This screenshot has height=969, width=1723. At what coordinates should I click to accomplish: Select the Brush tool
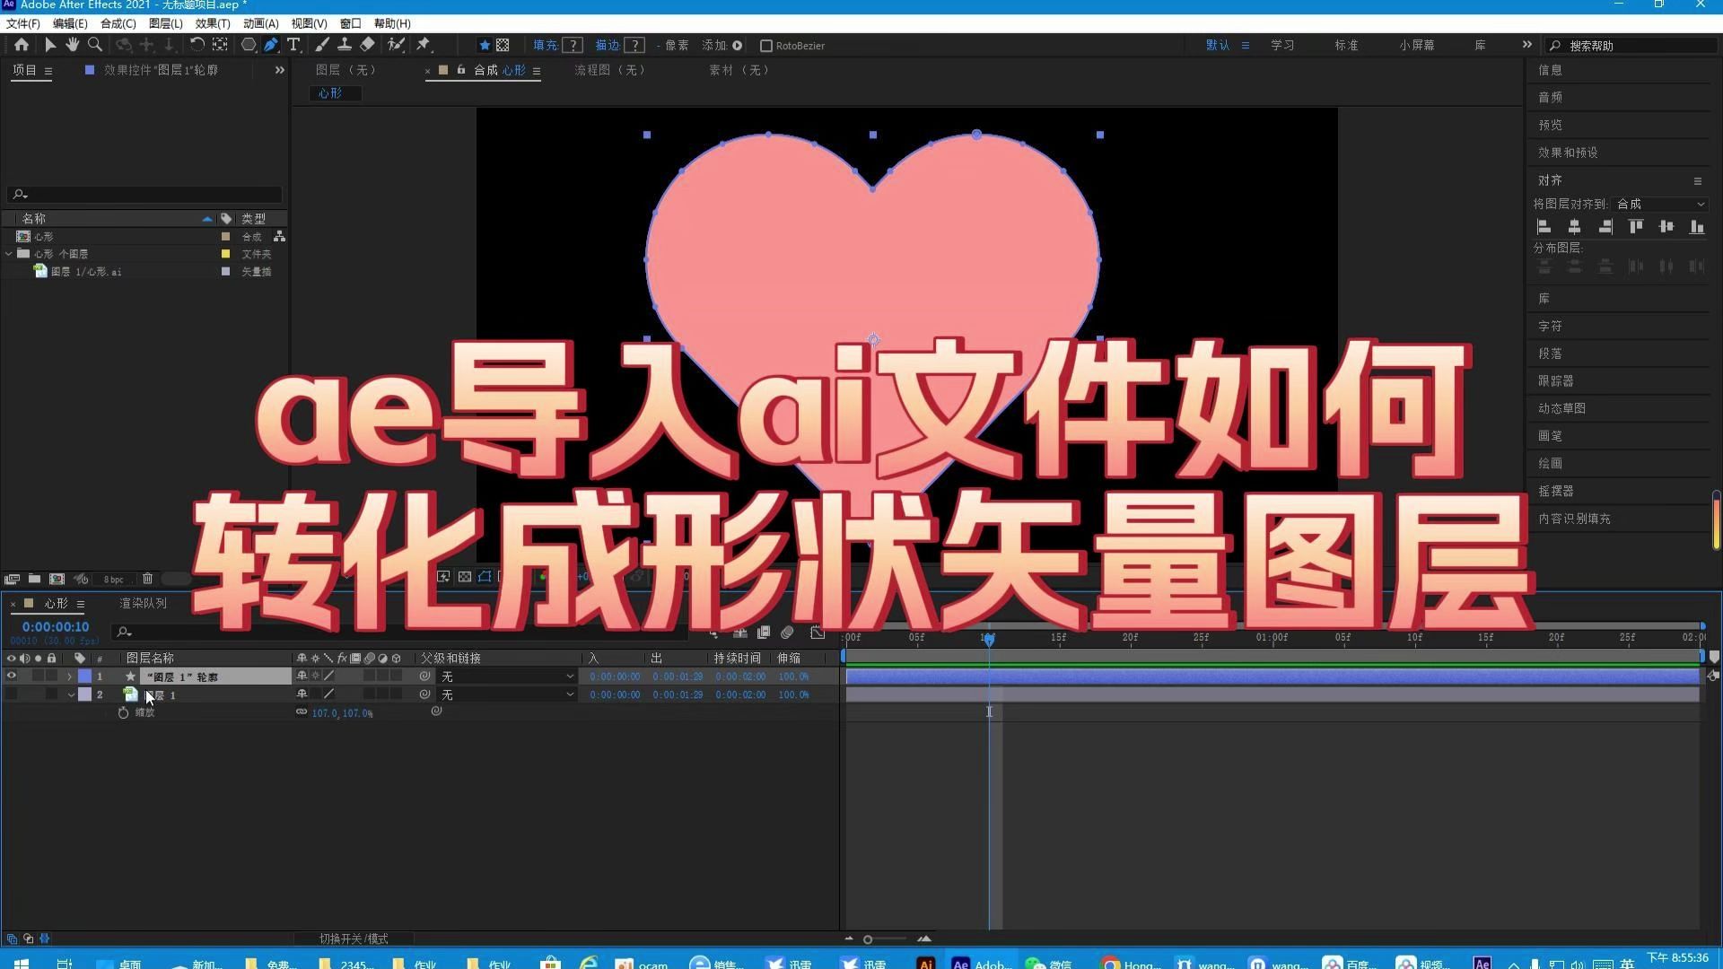click(x=322, y=45)
